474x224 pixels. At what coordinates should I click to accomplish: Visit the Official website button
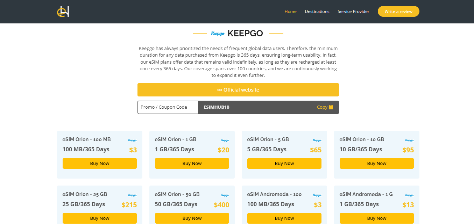(238, 90)
